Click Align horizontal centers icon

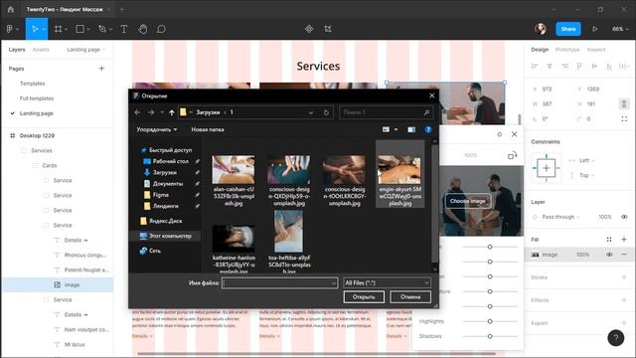(x=550, y=67)
